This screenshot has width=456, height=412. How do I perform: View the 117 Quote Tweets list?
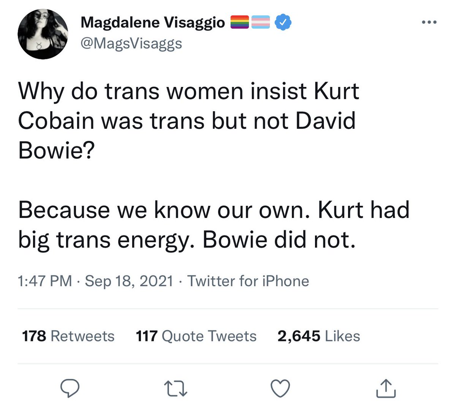(x=196, y=336)
